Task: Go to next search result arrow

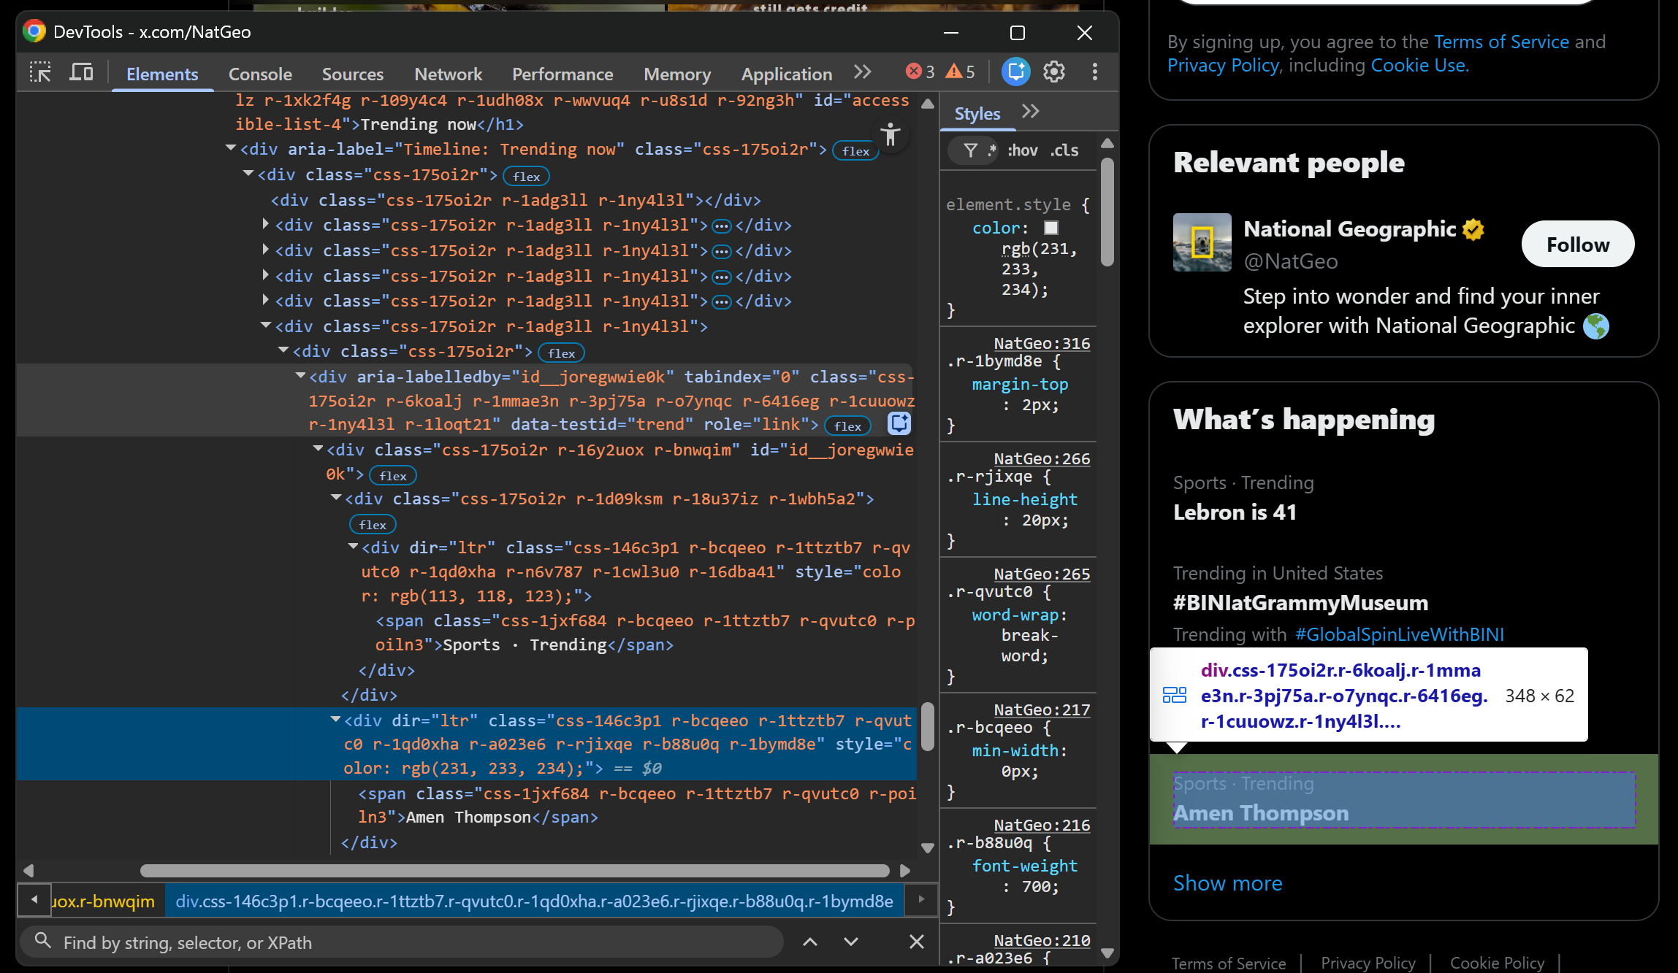Action: coord(851,942)
